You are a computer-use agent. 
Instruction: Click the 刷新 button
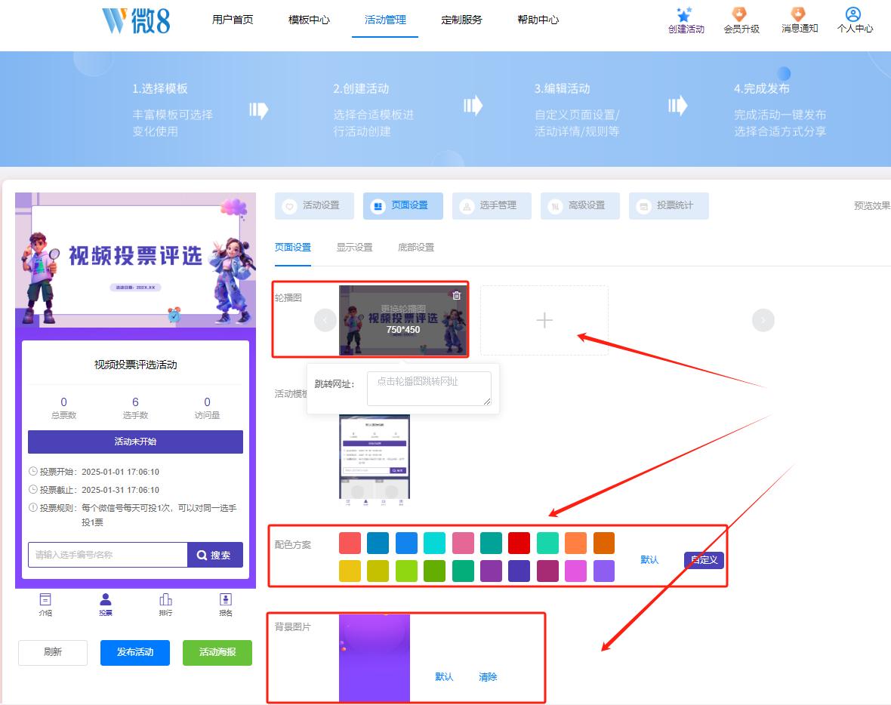point(53,652)
